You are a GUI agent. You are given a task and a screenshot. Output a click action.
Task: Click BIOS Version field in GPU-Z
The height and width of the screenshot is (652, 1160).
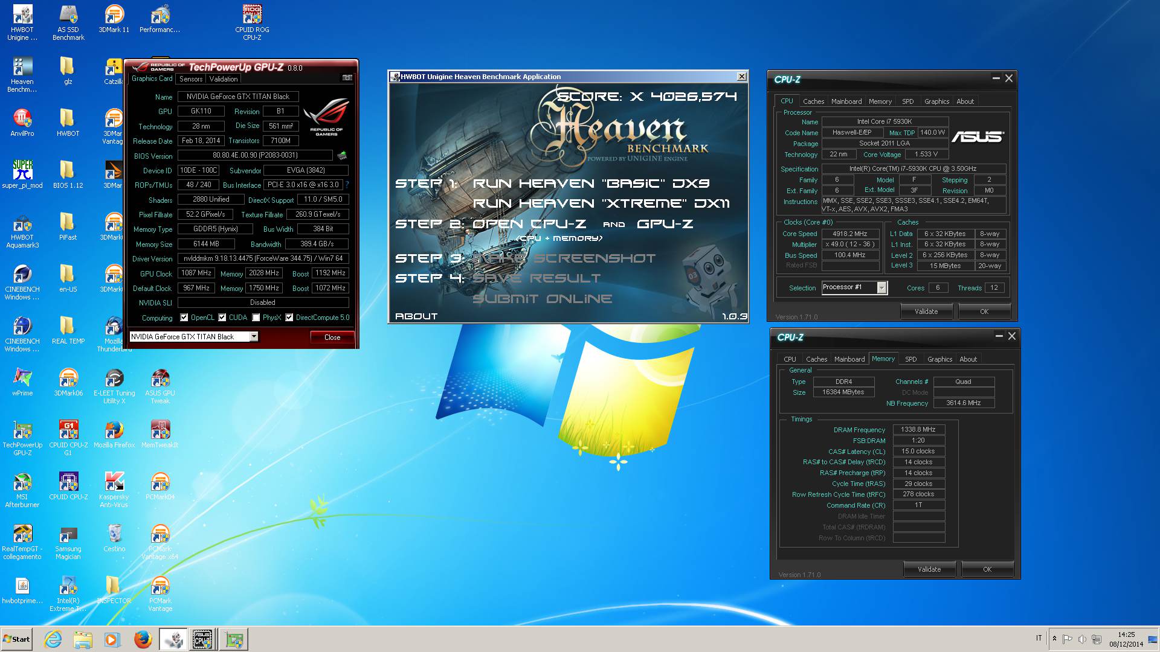(254, 155)
